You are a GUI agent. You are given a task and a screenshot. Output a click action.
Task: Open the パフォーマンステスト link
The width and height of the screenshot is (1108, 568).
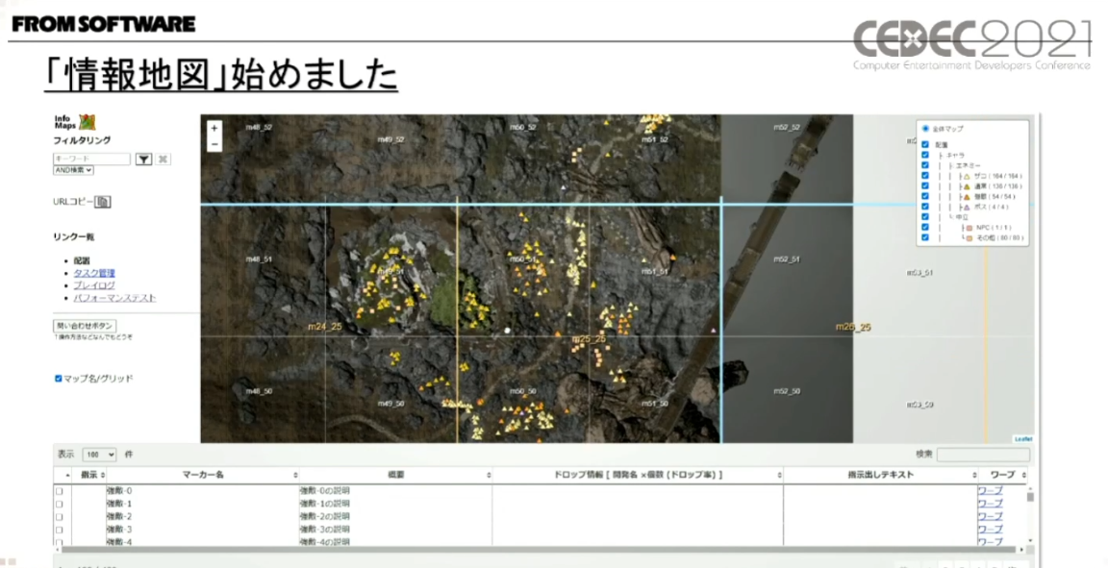[114, 298]
